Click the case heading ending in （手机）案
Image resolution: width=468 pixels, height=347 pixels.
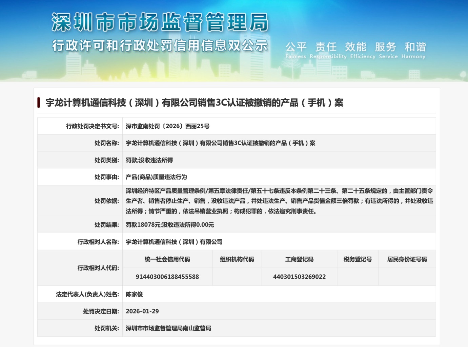pyautogui.click(x=194, y=103)
